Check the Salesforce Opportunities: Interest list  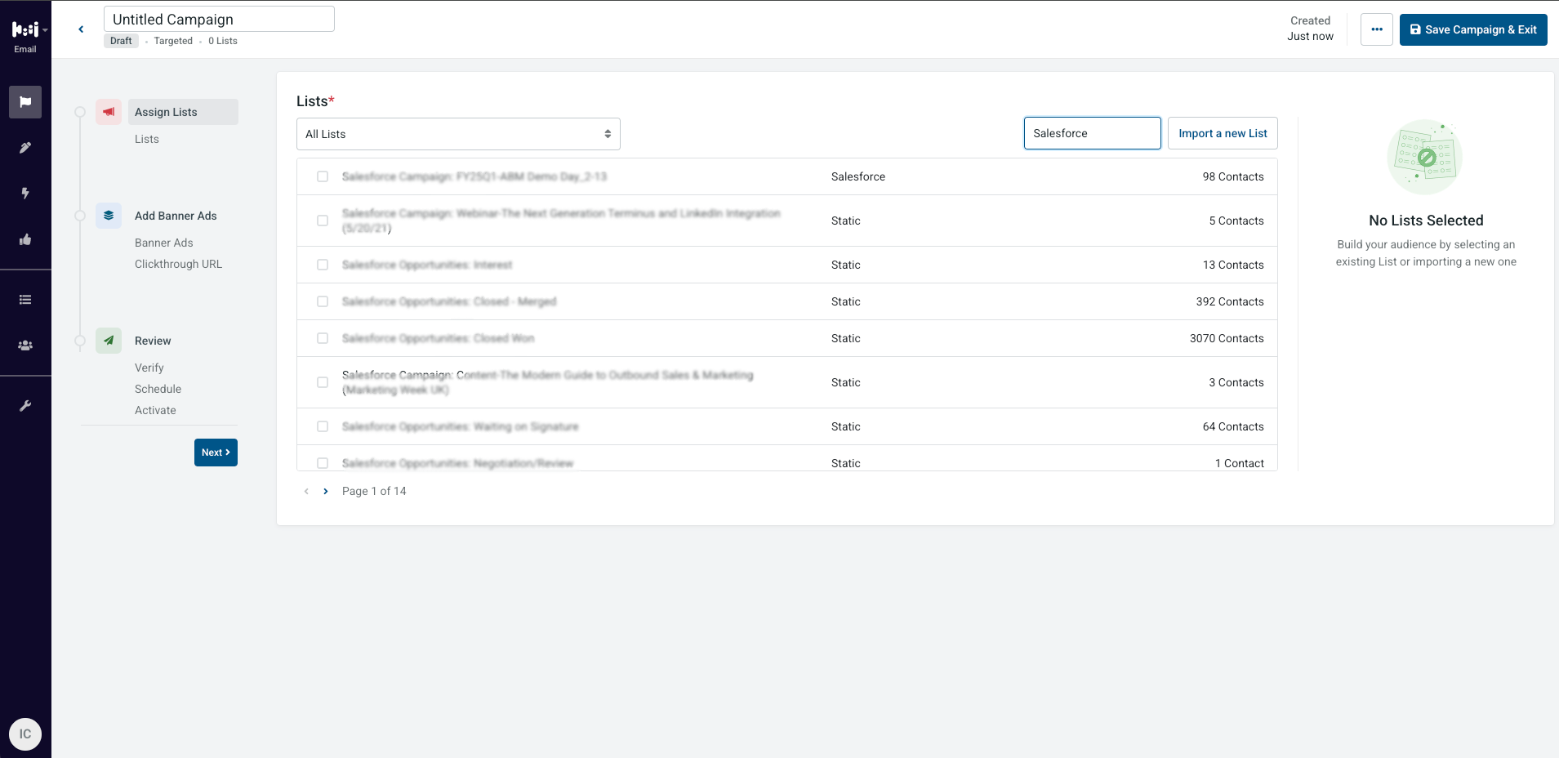(x=323, y=265)
